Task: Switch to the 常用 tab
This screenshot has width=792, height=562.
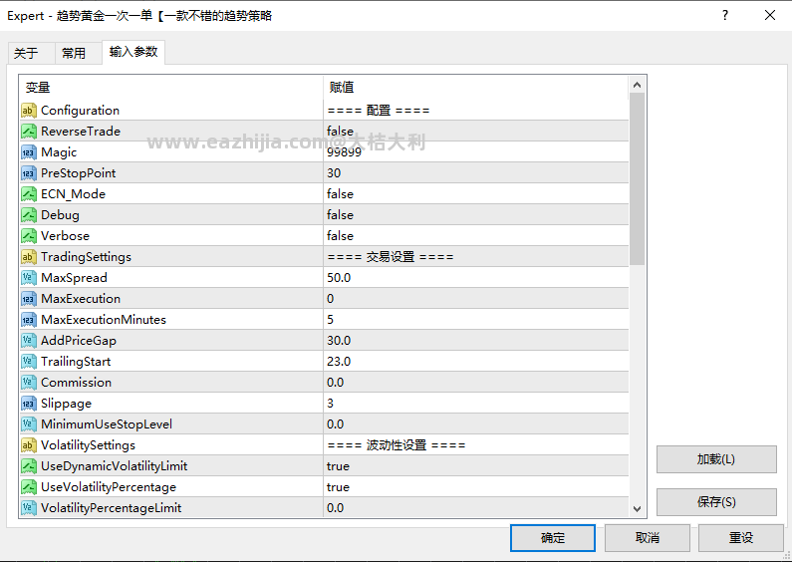Action: 78,53
